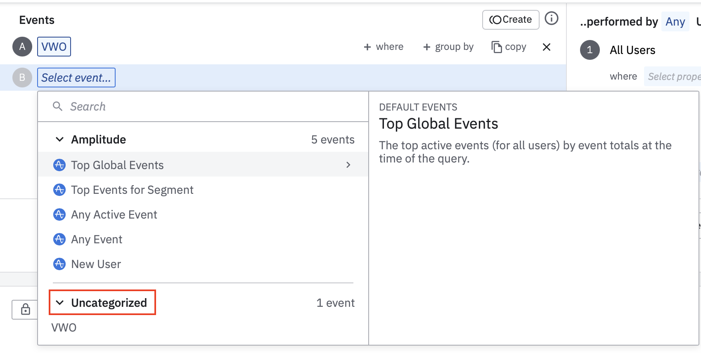Viewport: 701px width, 353px height.
Task: Copy the VWO event row
Action: pyautogui.click(x=509, y=47)
